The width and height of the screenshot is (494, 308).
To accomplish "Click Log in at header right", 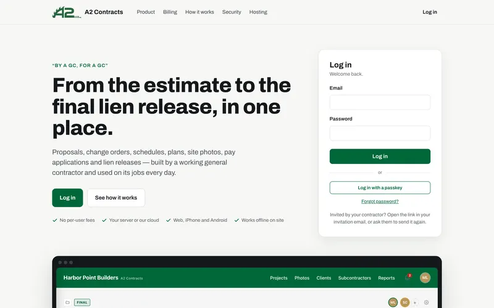I will pyautogui.click(x=430, y=12).
